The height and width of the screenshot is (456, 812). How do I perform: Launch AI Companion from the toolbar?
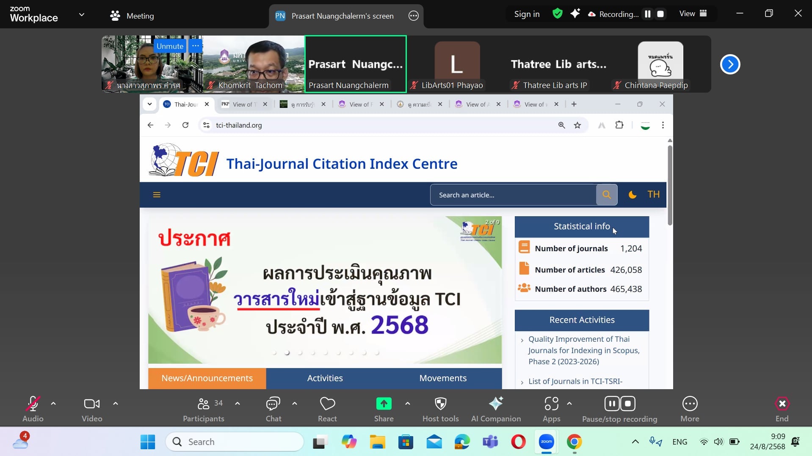[x=496, y=404]
